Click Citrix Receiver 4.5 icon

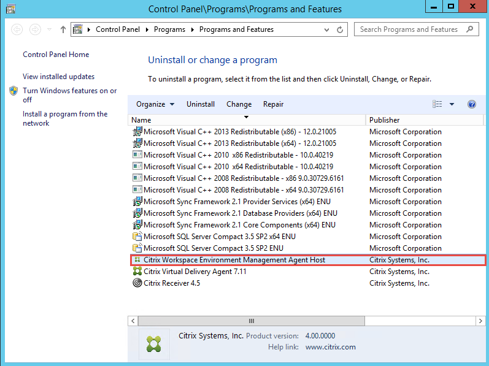click(x=137, y=283)
